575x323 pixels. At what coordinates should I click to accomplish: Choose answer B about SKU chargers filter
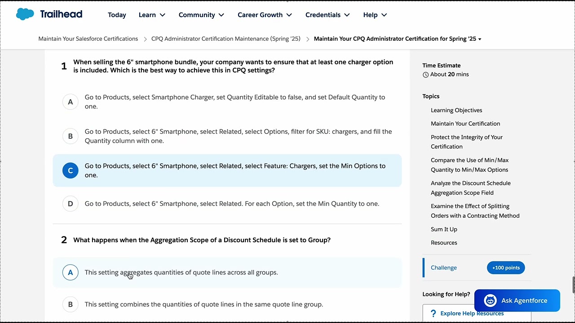click(227, 136)
